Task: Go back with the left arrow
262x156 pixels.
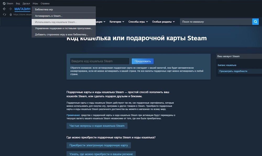Action: pyautogui.click(x=4, y=9)
